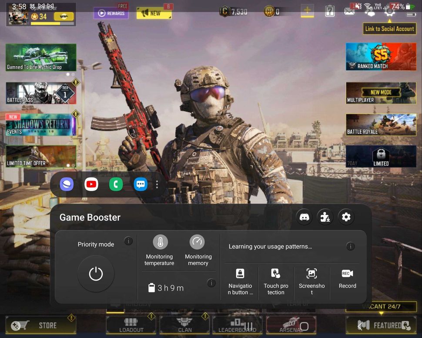Tap the Monitoring temperature thermometer icon
Viewport: 422px width, 338px height.
click(x=159, y=242)
